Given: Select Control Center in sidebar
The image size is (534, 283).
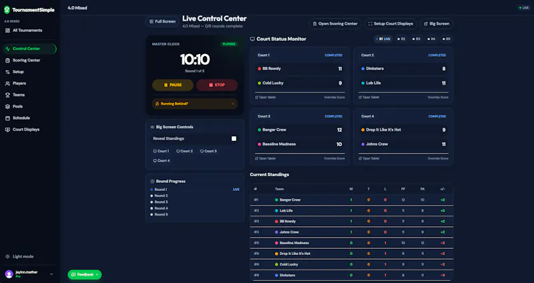Looking at the screenshot, I should click(29, 49).
